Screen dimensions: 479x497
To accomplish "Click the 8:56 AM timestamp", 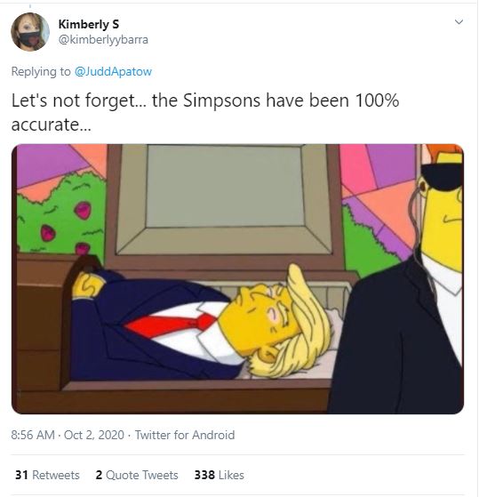I will (x=33, y=435).
